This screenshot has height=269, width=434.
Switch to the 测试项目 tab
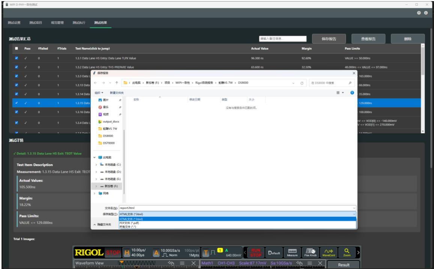[x=36, y=22]
